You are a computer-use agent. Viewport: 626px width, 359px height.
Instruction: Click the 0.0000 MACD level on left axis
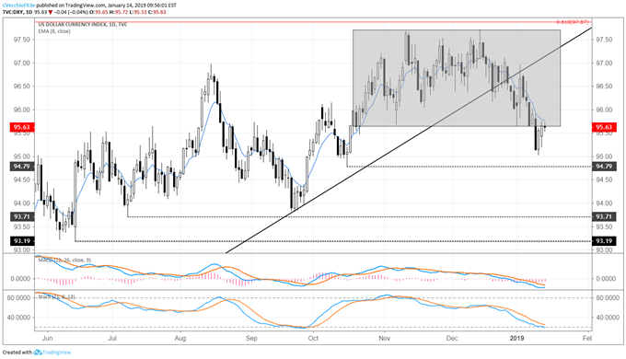[20, 279]
